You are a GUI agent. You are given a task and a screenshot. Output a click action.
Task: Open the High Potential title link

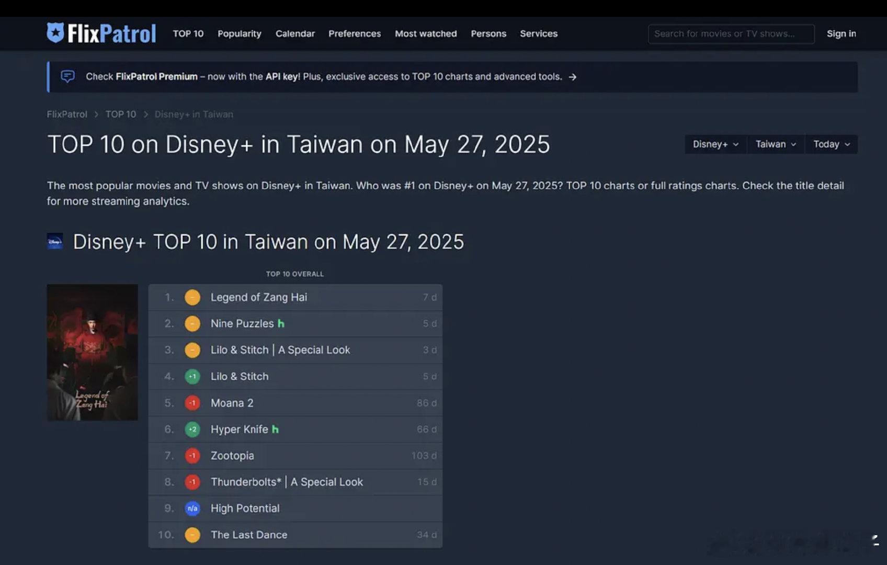[245, 508]
